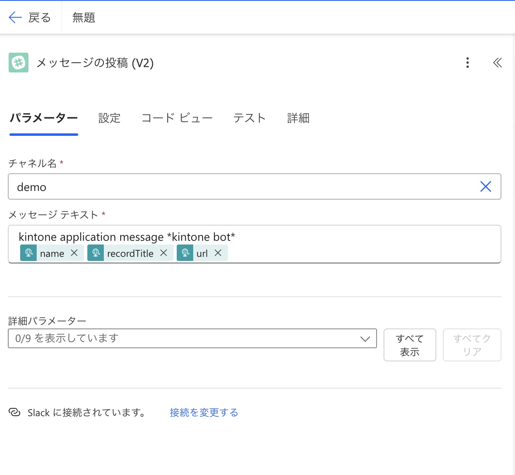Click the 無題 flow title
The height and width of the screenshot is (475, 515).
coord(84,18)
